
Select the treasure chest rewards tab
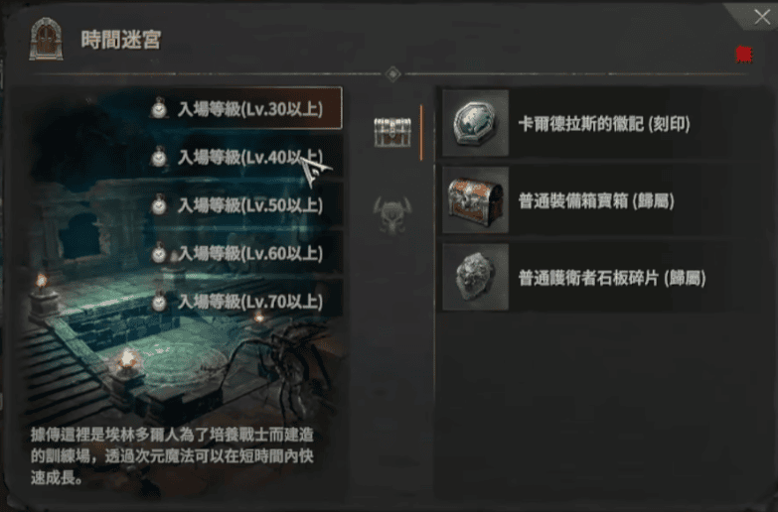click(x=392, y=132)
